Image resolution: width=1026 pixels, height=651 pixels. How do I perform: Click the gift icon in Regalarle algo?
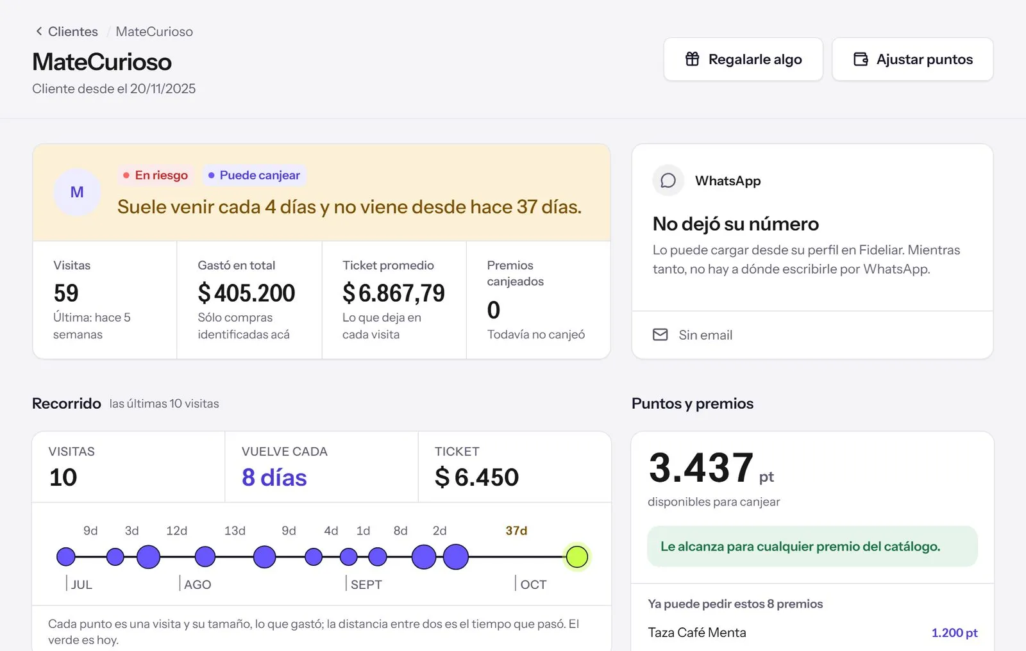pyautogui.click(x=693, y=59)
